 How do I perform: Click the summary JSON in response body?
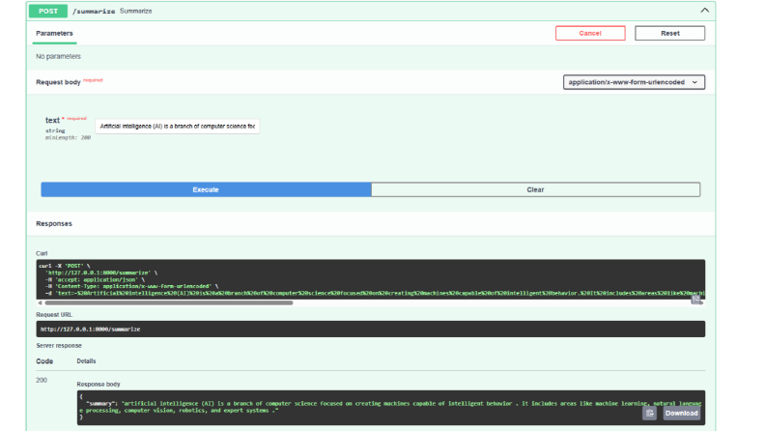(391, 407)
